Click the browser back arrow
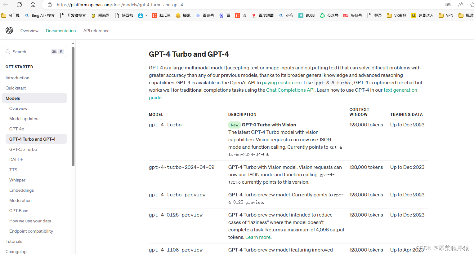474x254 pixels. click(x=6, y=5)
